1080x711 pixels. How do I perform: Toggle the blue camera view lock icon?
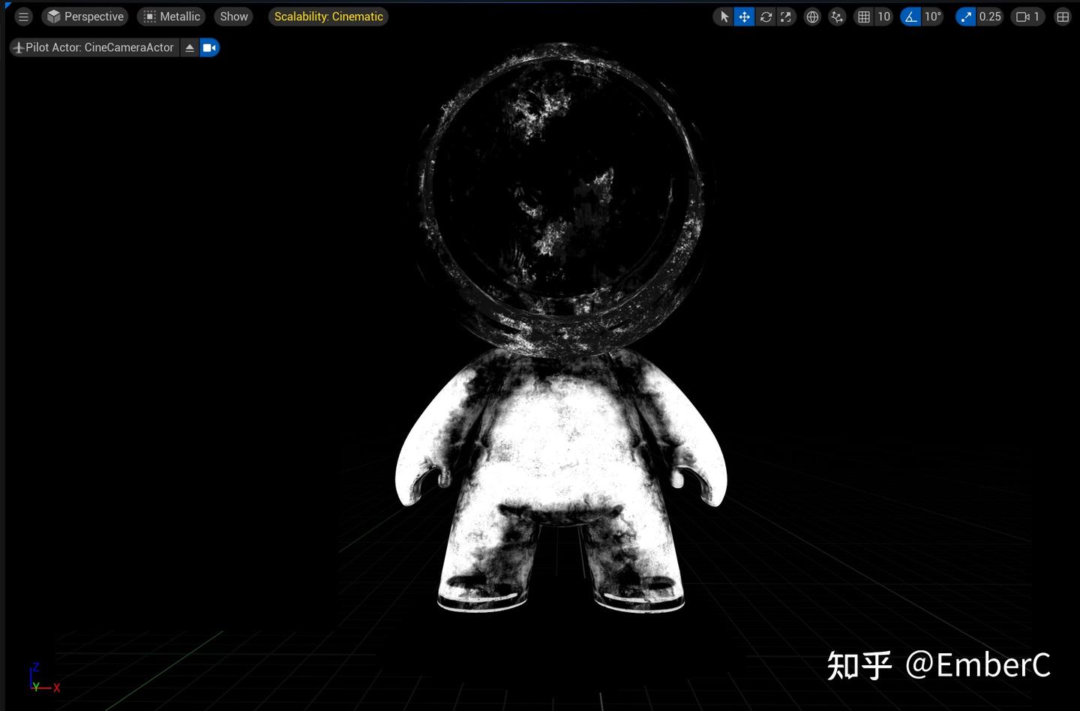click(x=209, y=47)
